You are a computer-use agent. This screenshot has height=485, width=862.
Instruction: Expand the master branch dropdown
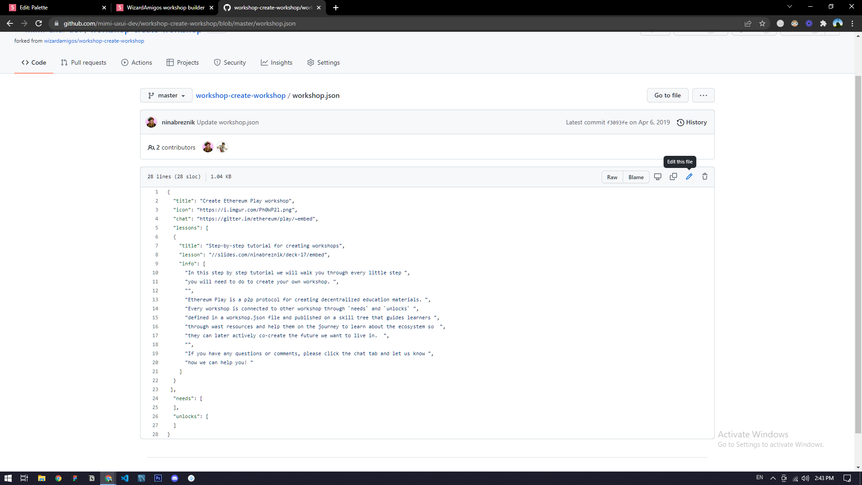click(x=166, y=95)
